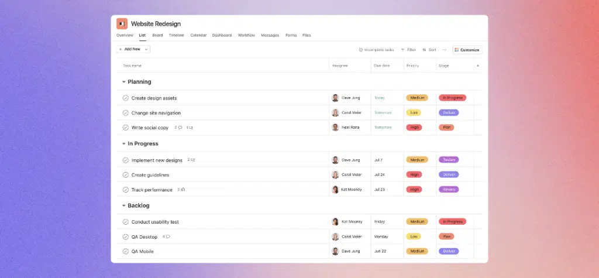Click the subtask icon on Implement new designs
This screenshot has height=278, width=599.
coord(192,160)
